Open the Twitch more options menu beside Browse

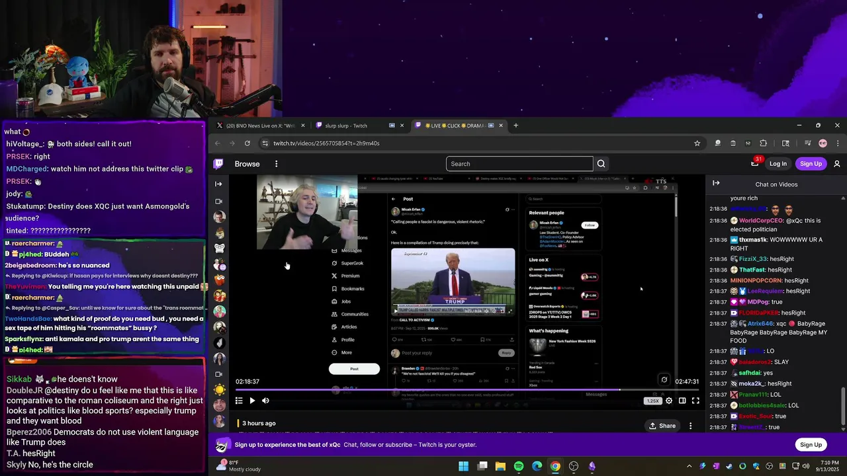tap(277, 164)
